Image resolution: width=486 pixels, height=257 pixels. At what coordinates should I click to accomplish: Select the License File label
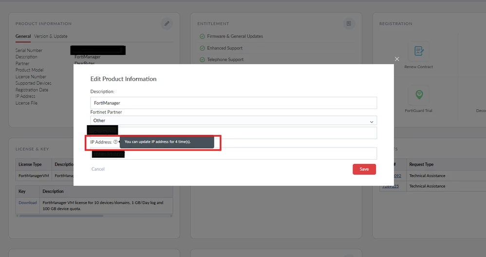26,103
